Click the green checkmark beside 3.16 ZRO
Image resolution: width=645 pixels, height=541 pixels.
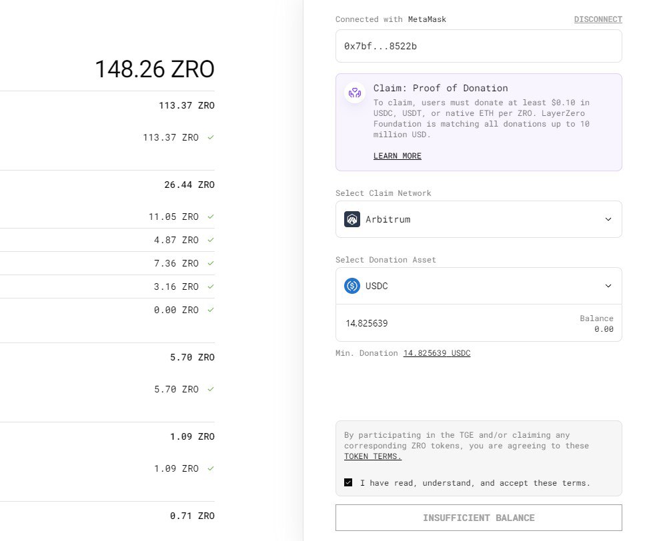coord(211,286)
